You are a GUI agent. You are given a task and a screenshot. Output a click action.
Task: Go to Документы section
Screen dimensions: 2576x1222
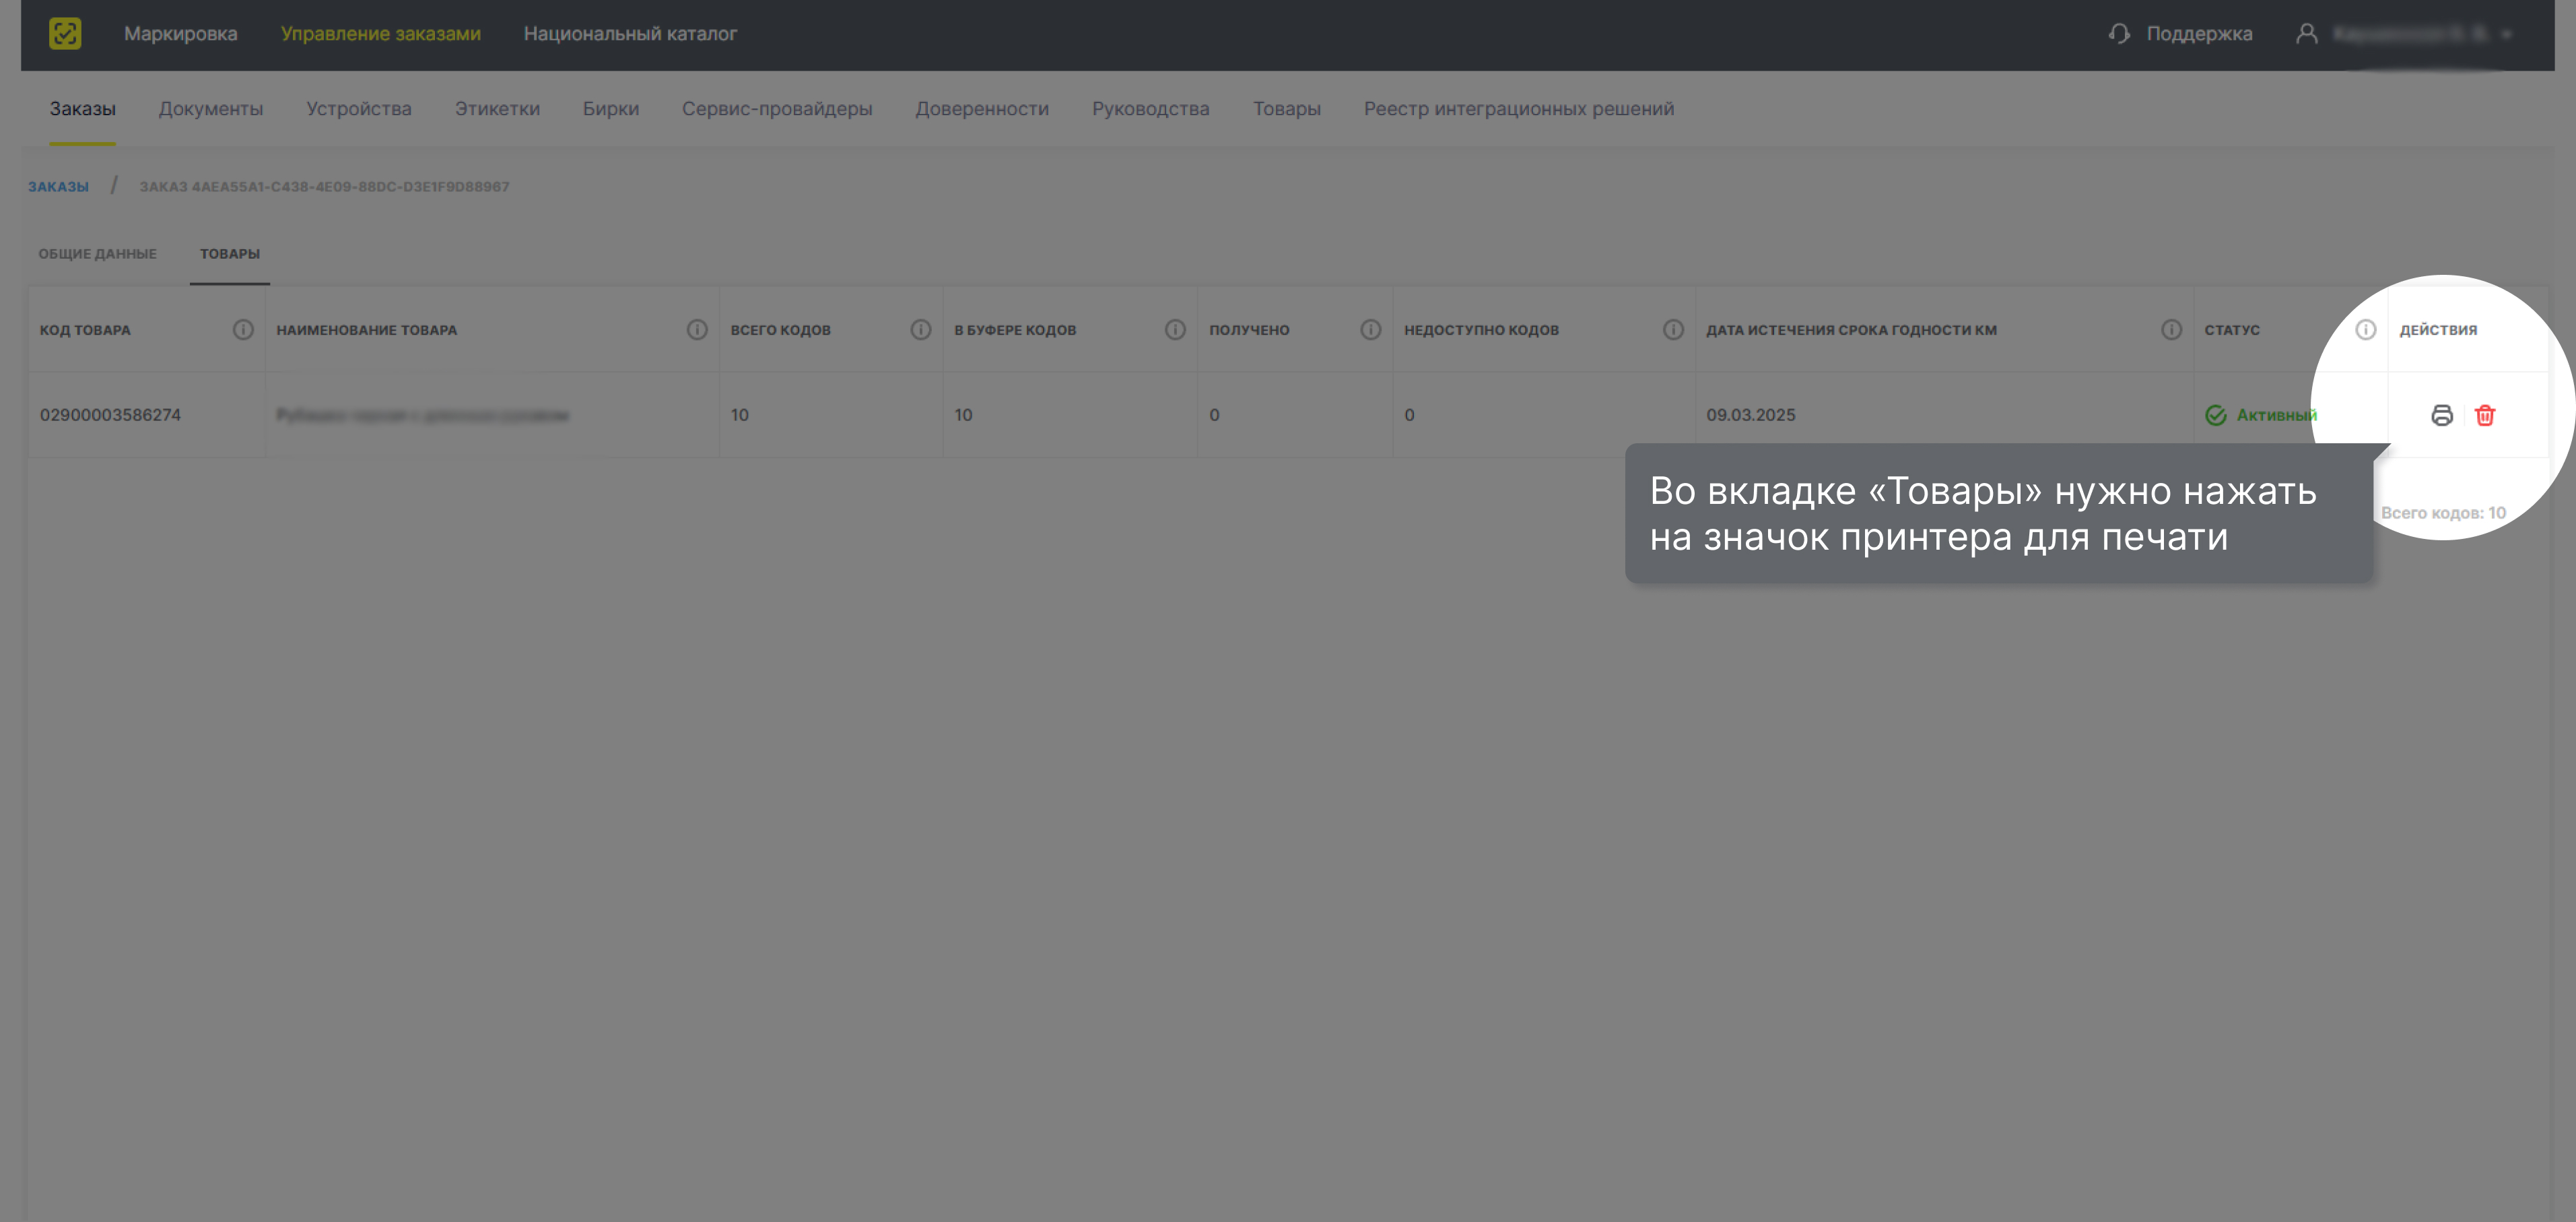point(210,108)
